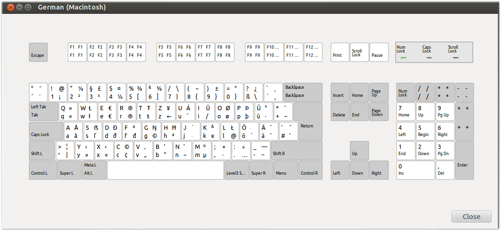
Task: Click the Control L key
Action: [x=43, y=170]
